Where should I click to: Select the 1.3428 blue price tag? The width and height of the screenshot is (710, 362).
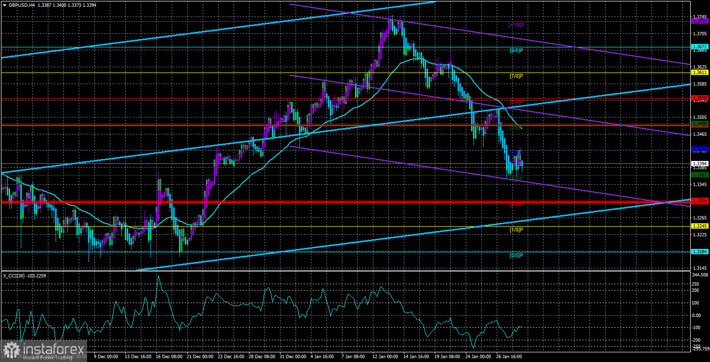coord(700,149)
